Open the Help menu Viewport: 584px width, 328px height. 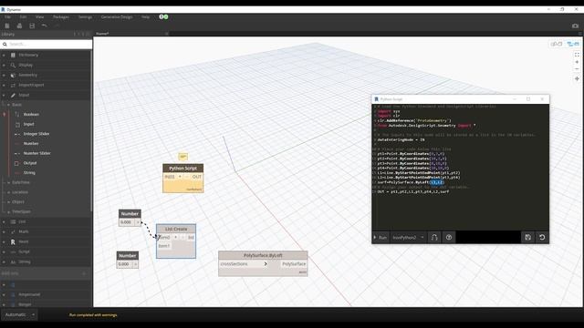point(146,16)
